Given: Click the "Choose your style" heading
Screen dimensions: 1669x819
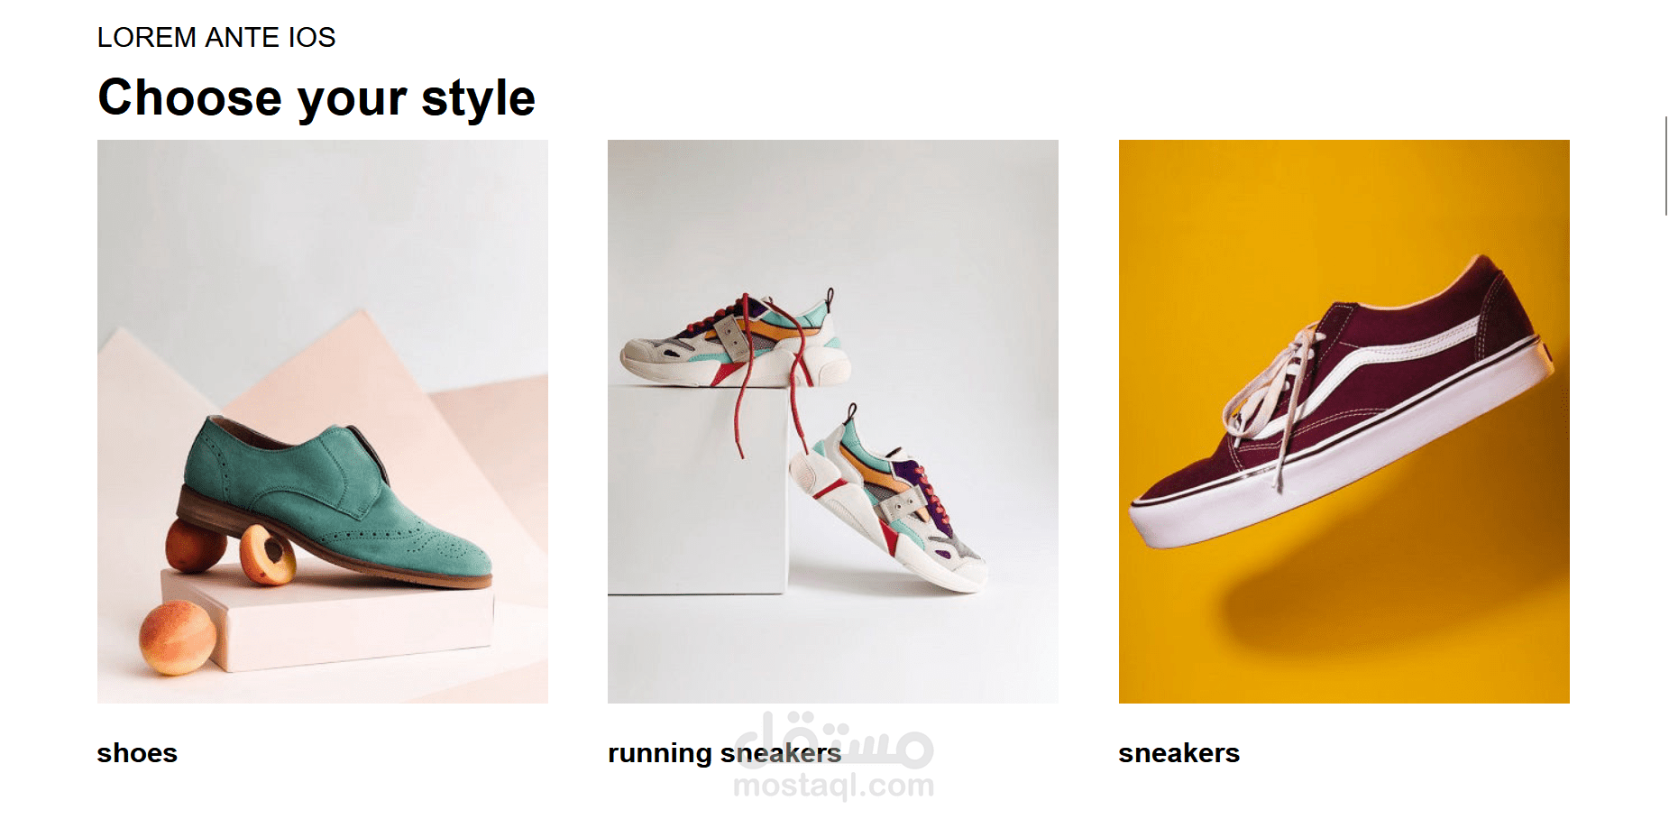Looking at the screenshot, I should point(316,97).
